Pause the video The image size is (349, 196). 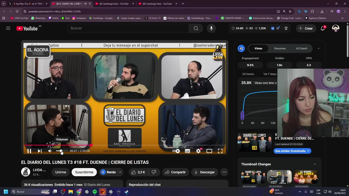tap(29, 151)
